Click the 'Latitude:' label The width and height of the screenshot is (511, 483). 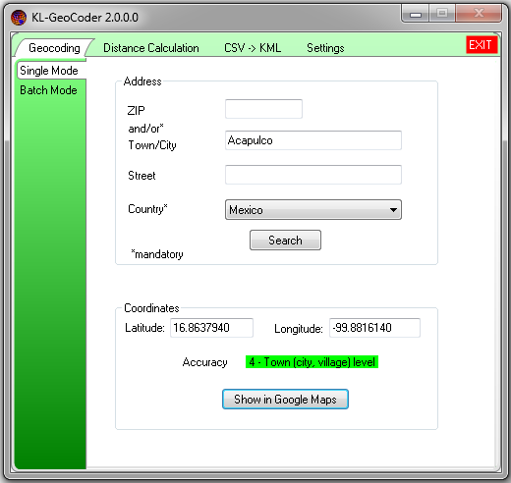[x=144, y=328]
